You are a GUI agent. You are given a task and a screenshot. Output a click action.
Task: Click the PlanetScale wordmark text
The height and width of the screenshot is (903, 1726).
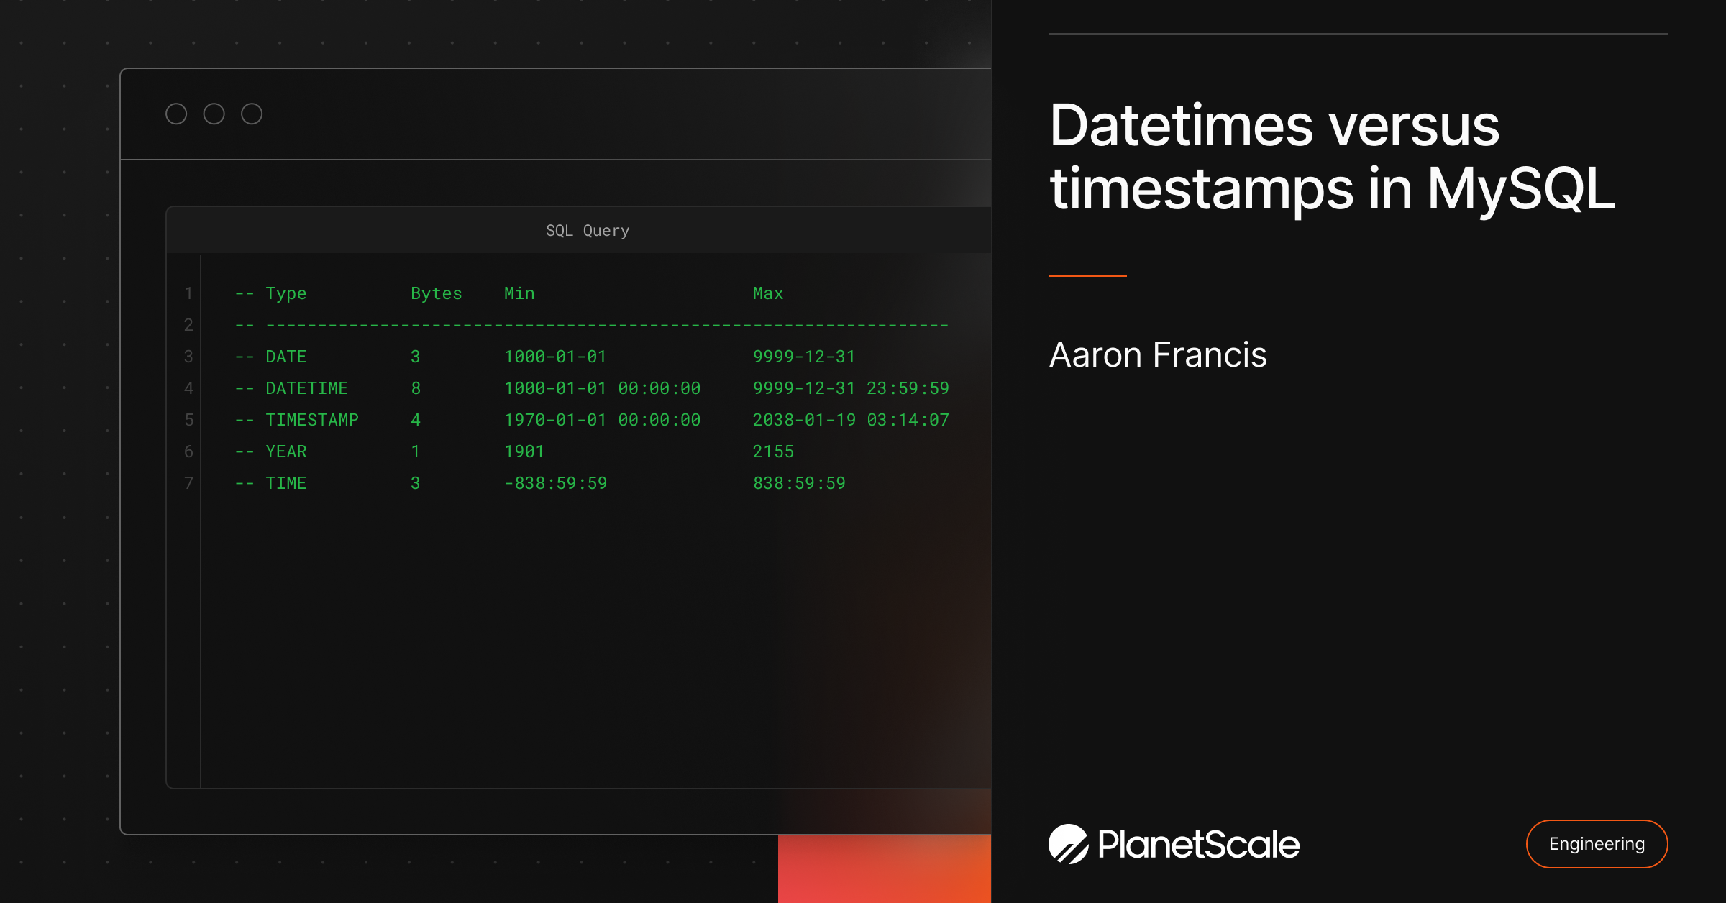(1199, 844)
